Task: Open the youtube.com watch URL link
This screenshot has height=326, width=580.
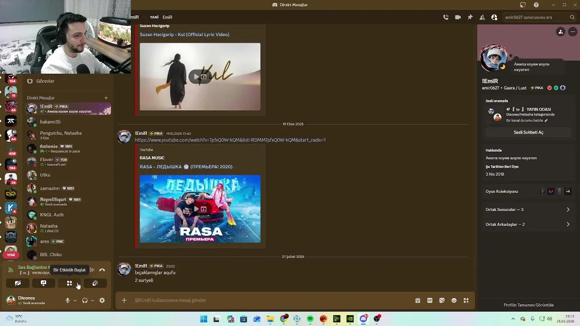Action: (x=230, y=140)
